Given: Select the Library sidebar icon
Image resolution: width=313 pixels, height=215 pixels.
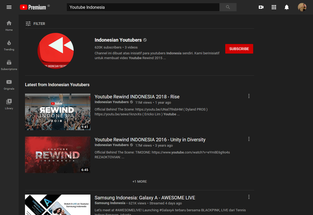Looking at the screenshot, I should (9, 104).
